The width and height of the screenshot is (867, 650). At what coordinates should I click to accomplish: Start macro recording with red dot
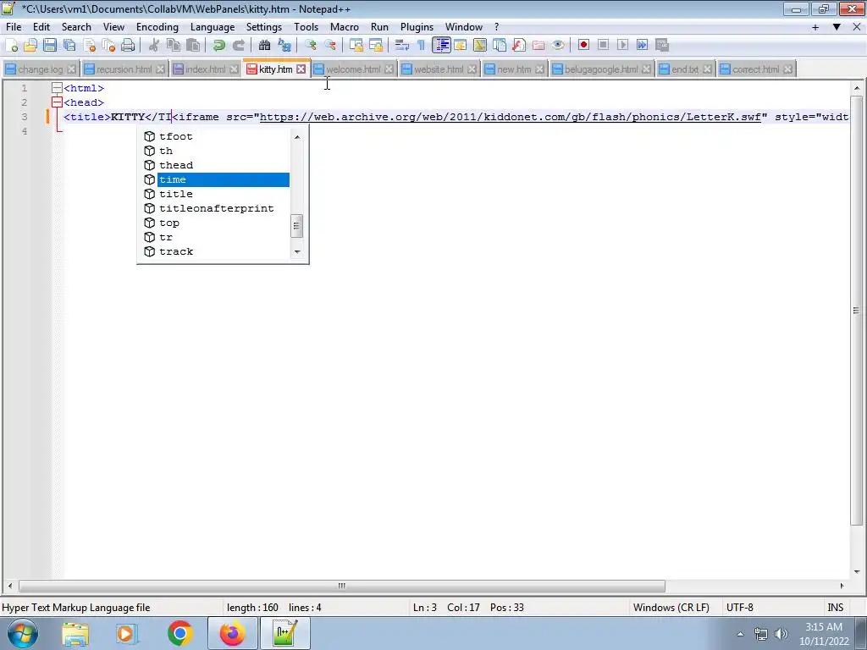coord(583,46)
